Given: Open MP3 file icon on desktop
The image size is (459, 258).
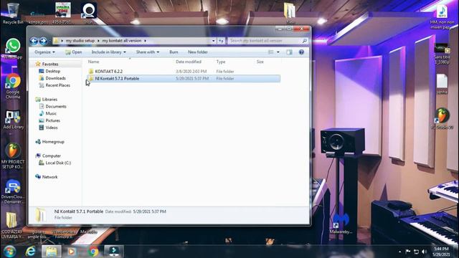Looking at the screenshot, I should click(x=442, y=16).
